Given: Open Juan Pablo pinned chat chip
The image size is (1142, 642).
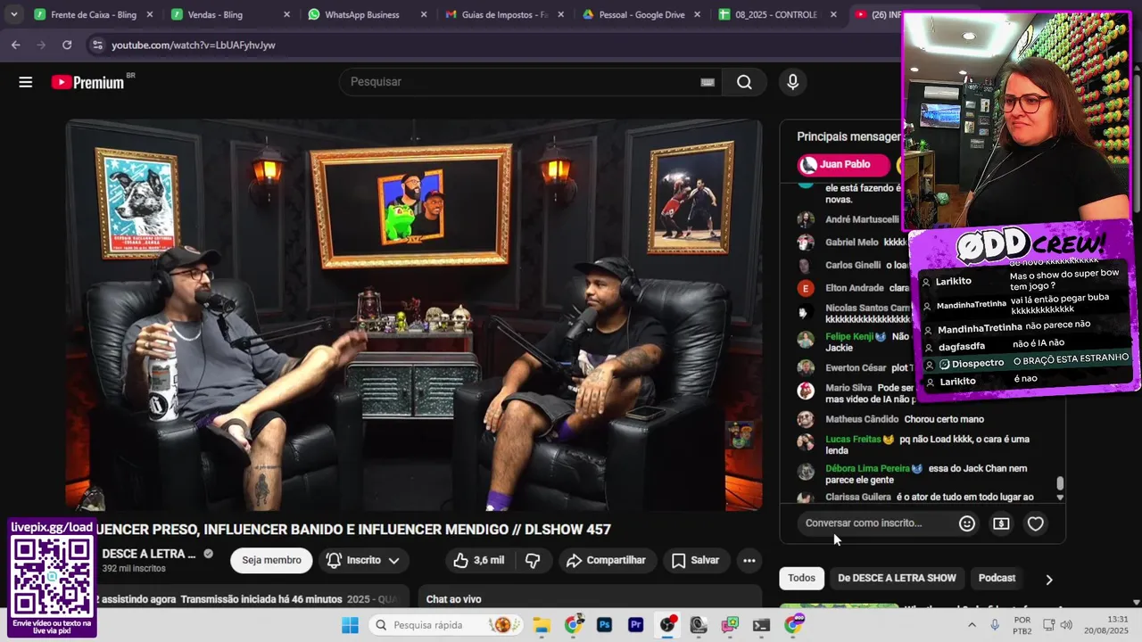Looking at the screenshot, I should (844, 165).
